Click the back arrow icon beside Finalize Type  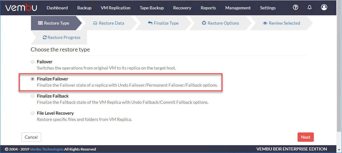pyautogui.click(x=150, y=23)
